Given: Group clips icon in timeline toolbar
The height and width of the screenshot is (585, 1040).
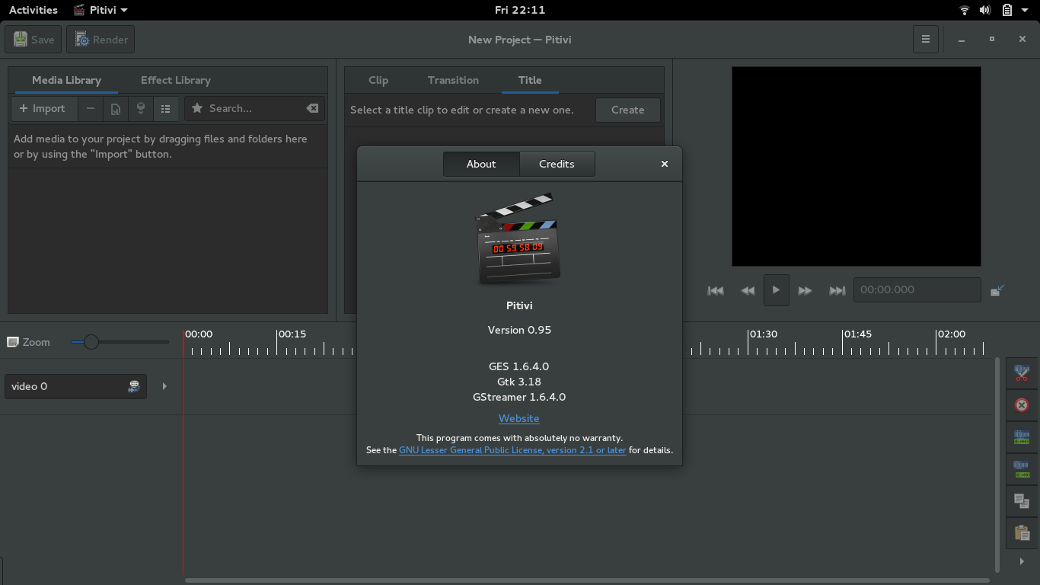Looking at the screenshot, I should [1022, 437].
